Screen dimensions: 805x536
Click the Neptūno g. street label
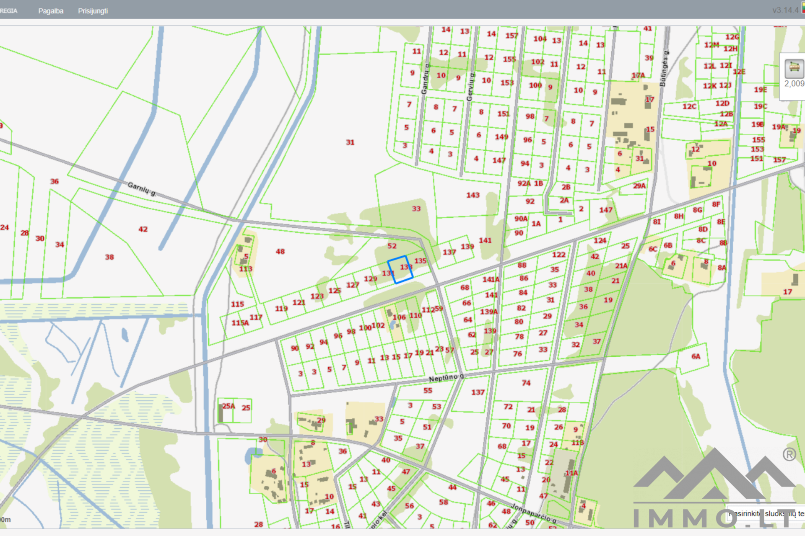[x=446, y=378]
